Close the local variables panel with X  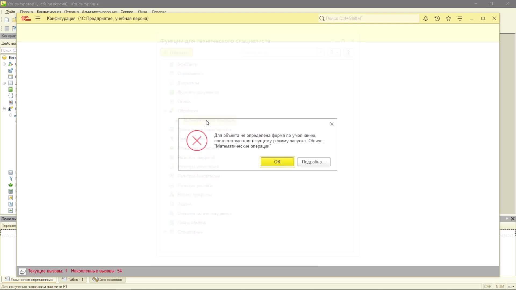513,219
